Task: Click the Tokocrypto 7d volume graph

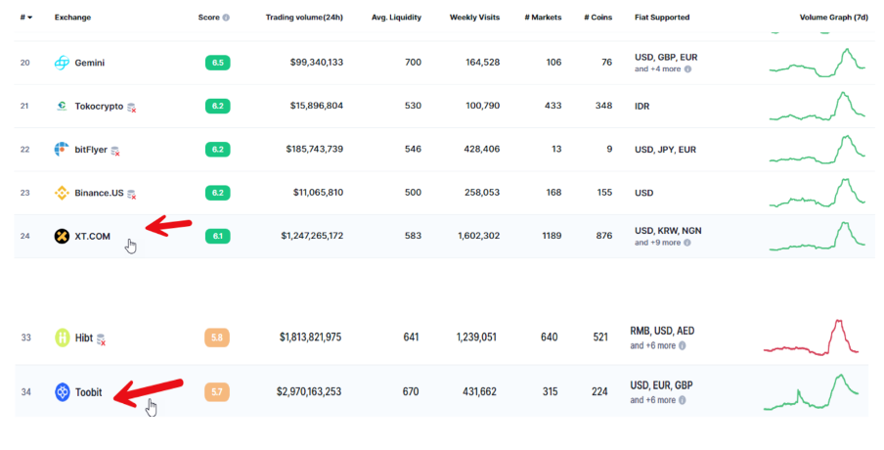Action: 817,106
